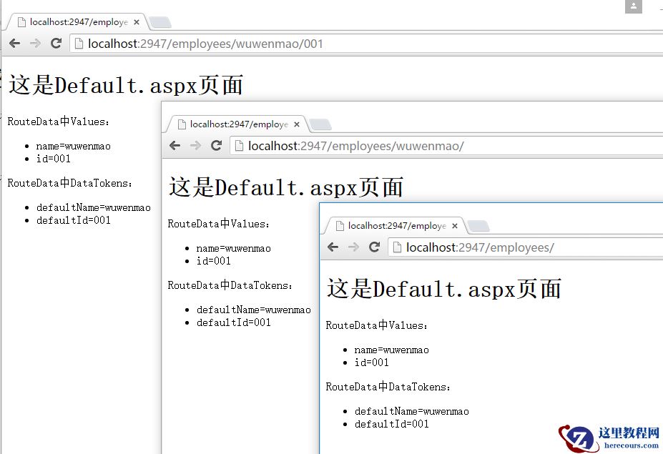Click the forward arrow in the middle window
The image size is (663, 454).
pyautogui.click(x=195, y=145)
